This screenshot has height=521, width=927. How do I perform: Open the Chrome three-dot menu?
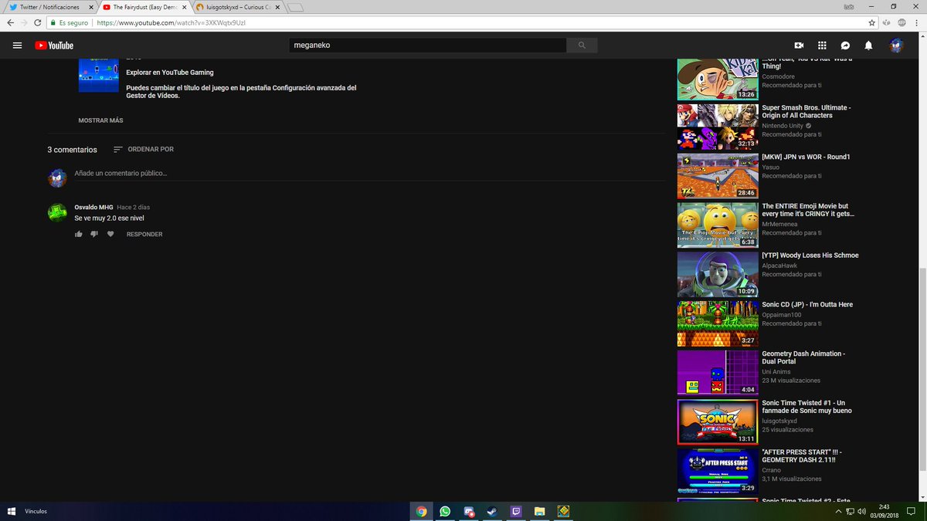click(915, 23)
